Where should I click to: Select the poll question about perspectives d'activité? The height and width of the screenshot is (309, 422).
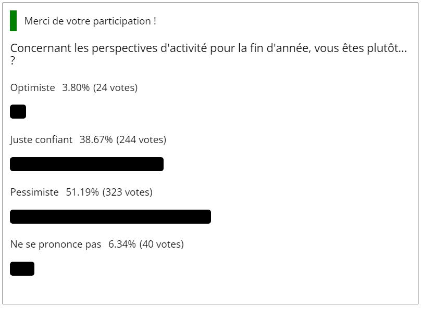pos(208,54)
